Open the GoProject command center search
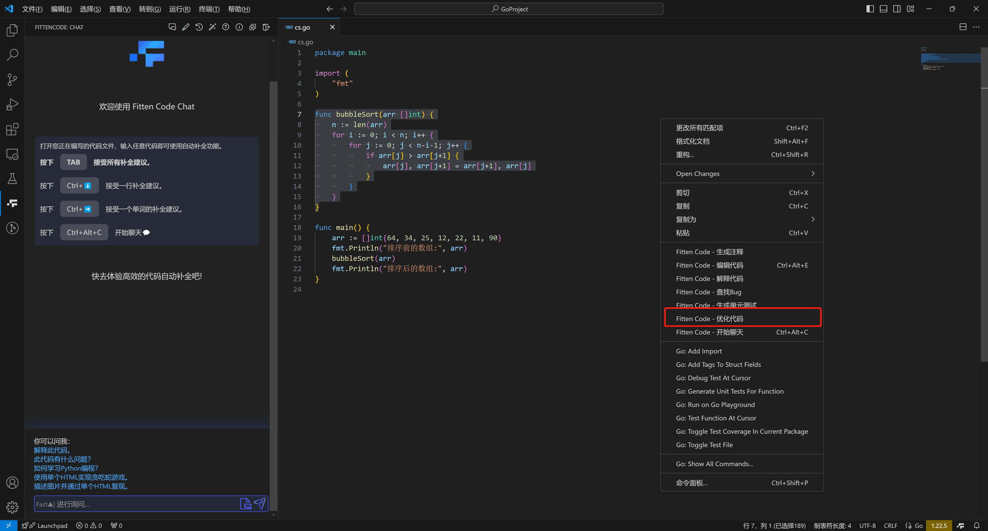This screenshot has width=988, height=531. 509,9
